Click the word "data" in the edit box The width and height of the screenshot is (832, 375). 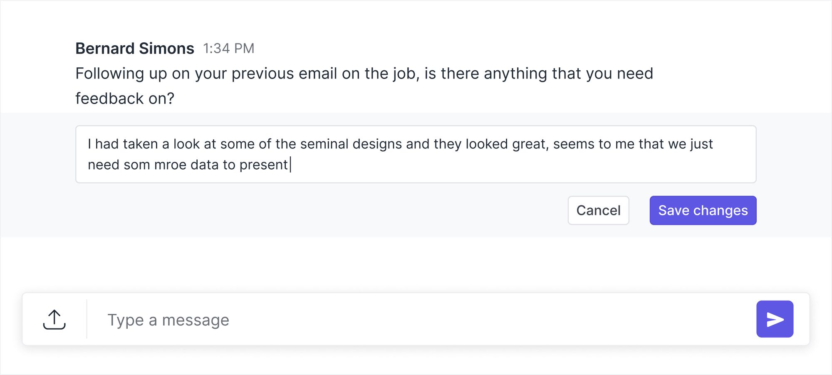[204, 165]
